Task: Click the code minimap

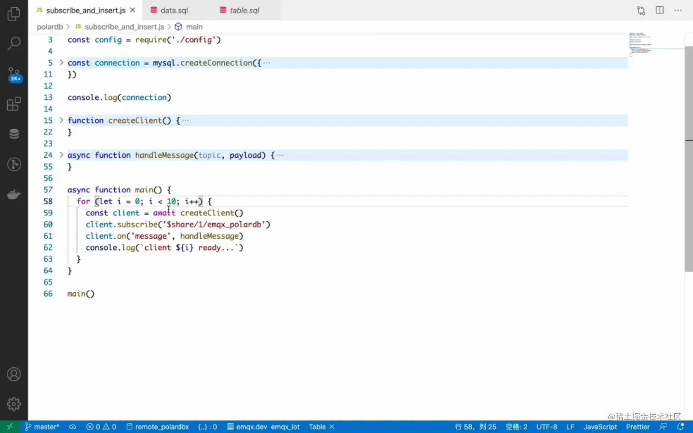Action: (641, 44)
